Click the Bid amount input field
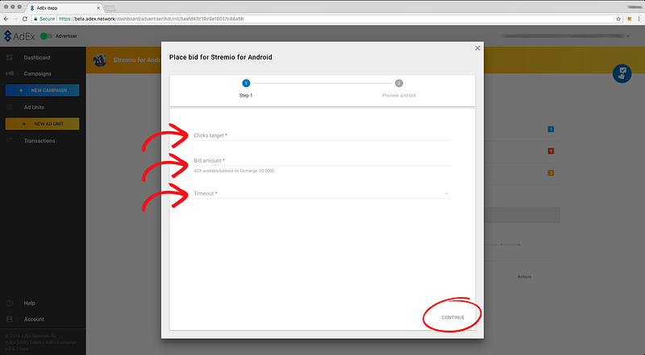Viewport: 645px width, 355px height. click(322, 161)
